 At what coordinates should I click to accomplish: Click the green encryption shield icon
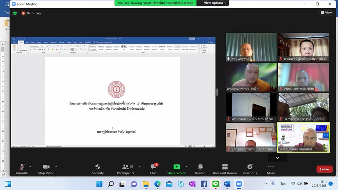click(15, 13)
